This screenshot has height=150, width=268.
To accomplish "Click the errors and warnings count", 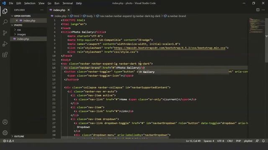I will point(8,141).
